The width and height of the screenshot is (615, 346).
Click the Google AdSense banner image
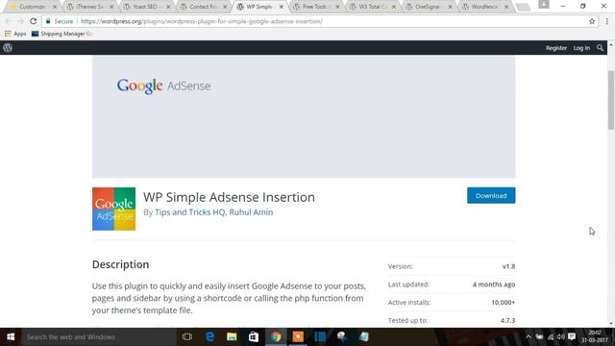(x=304, y=116)
